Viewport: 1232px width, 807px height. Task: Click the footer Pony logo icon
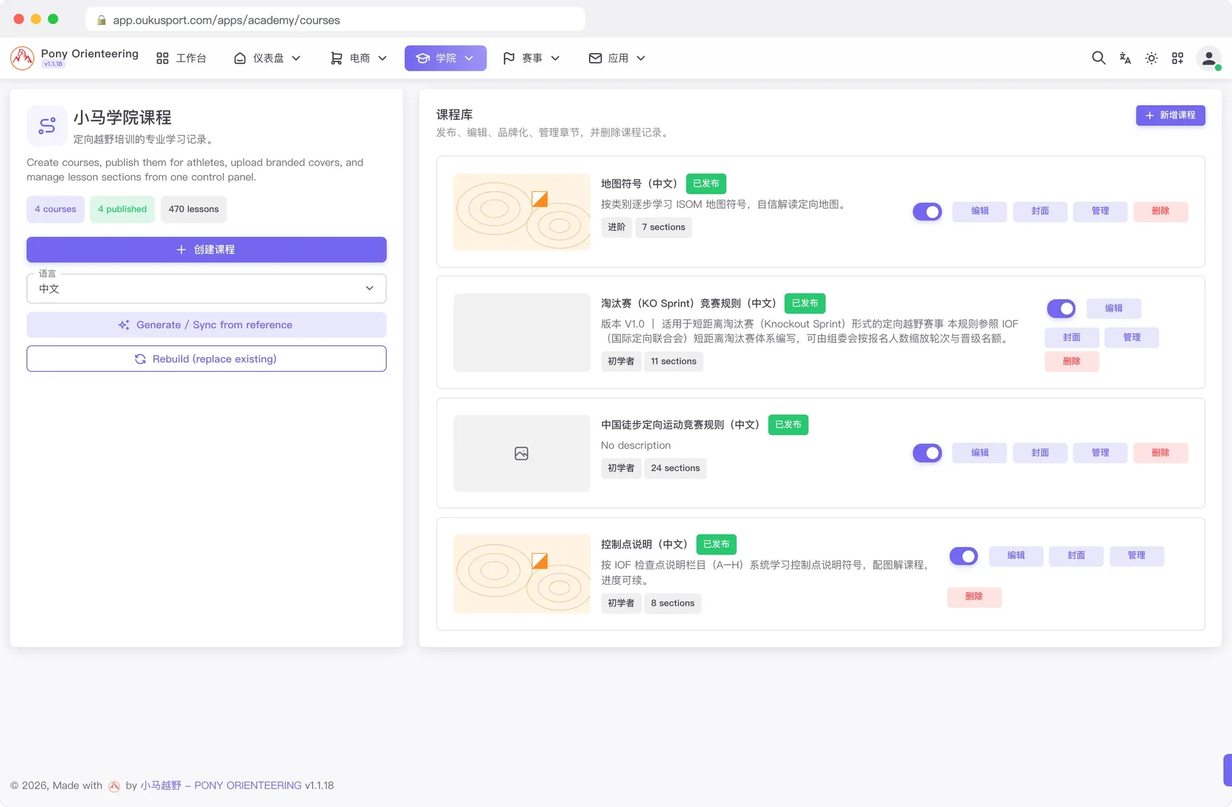point(114,786)
